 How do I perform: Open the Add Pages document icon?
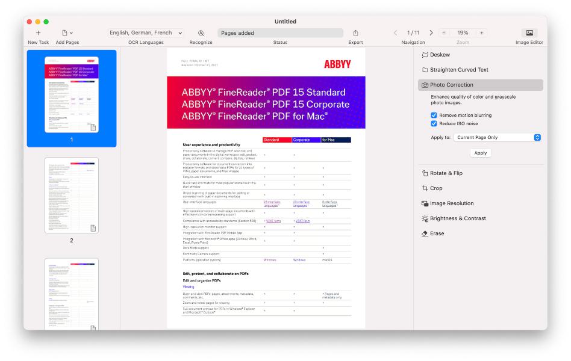point(64,32)
